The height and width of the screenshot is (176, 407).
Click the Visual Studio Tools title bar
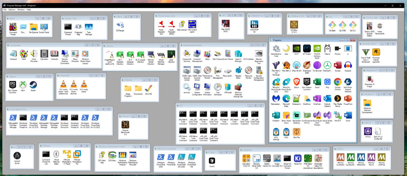point(59,109)
